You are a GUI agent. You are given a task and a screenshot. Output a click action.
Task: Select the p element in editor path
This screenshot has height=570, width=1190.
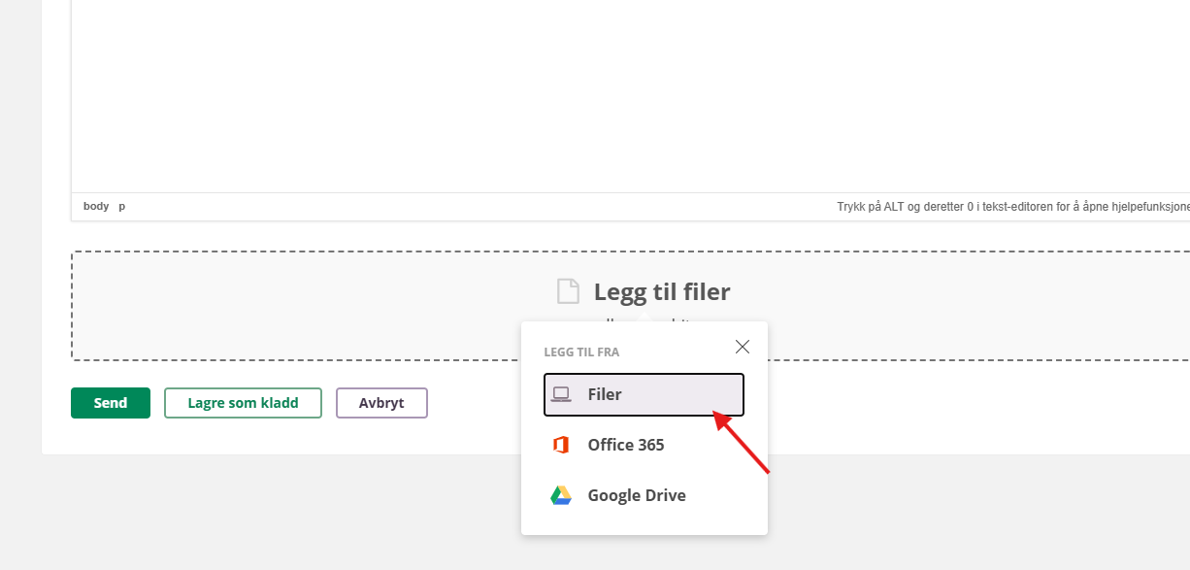point(122,206)
